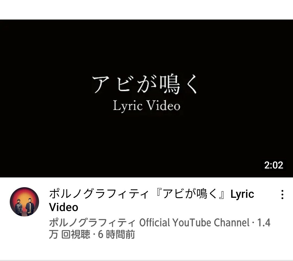Click the left person in channel avatar
Image resolution: width=293 pixels, height=261 pixels.
(19, 207)
